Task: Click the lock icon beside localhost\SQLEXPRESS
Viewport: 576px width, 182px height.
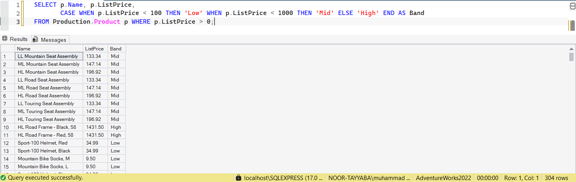Action: 238,178
